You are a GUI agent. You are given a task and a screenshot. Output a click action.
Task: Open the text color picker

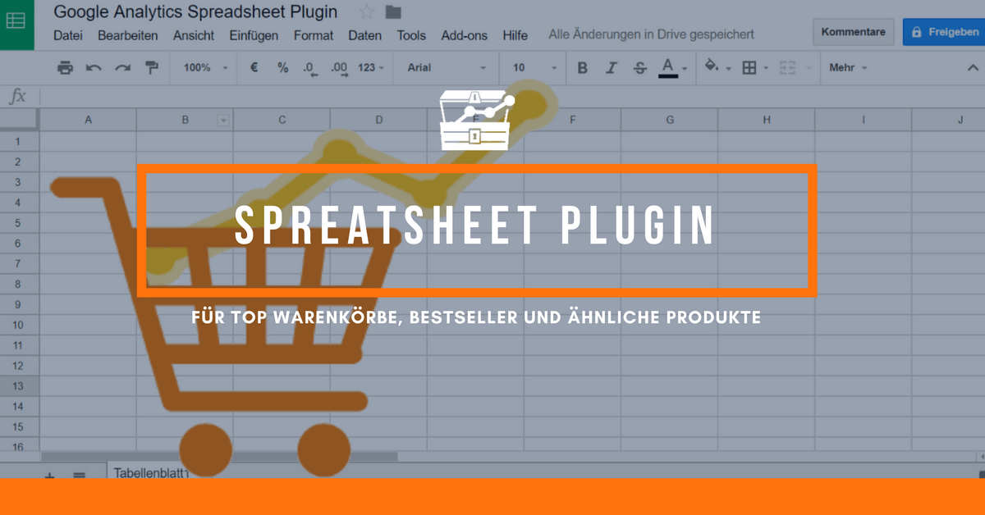(668, 68)
